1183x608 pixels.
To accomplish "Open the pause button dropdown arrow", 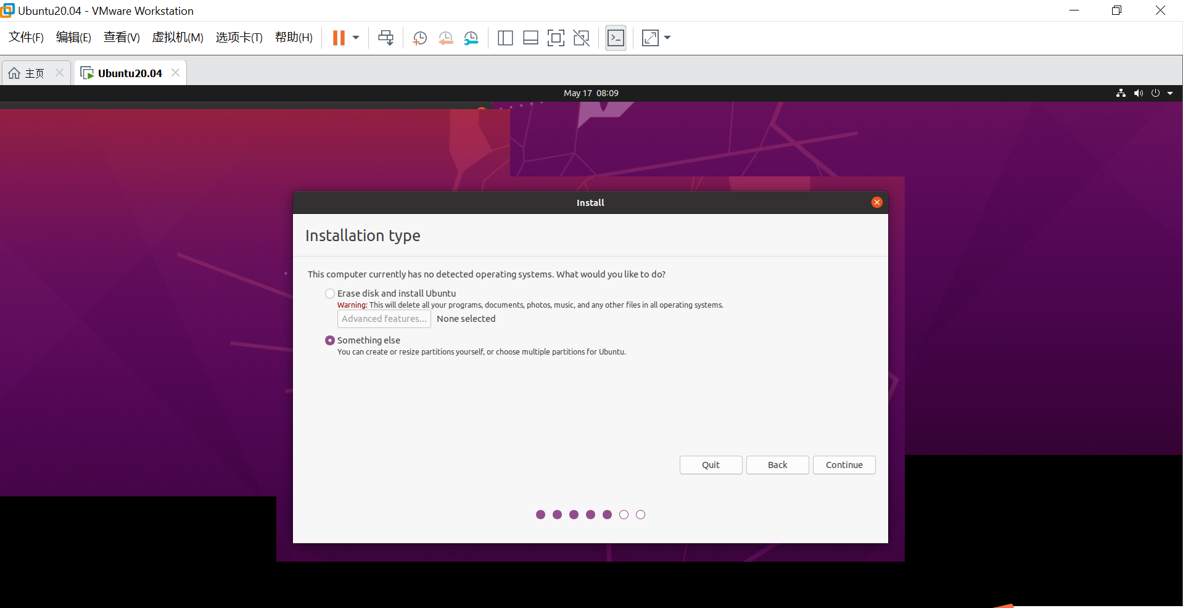I will click(x=355, y=38).
